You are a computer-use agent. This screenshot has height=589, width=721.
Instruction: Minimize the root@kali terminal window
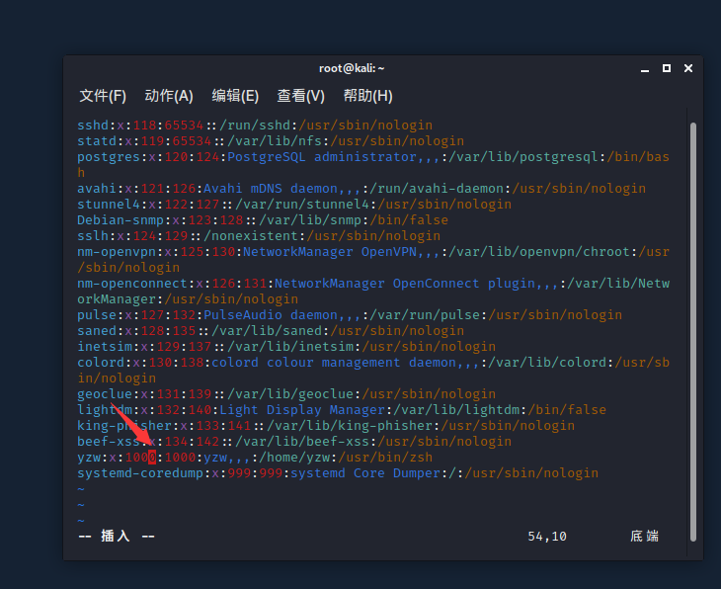(644, 68)
